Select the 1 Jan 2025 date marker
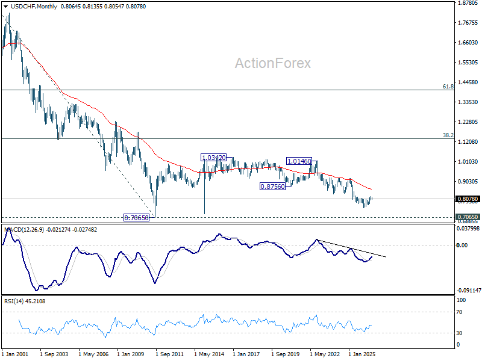Viewport: 482px width, 361px height. coord(362,354)
